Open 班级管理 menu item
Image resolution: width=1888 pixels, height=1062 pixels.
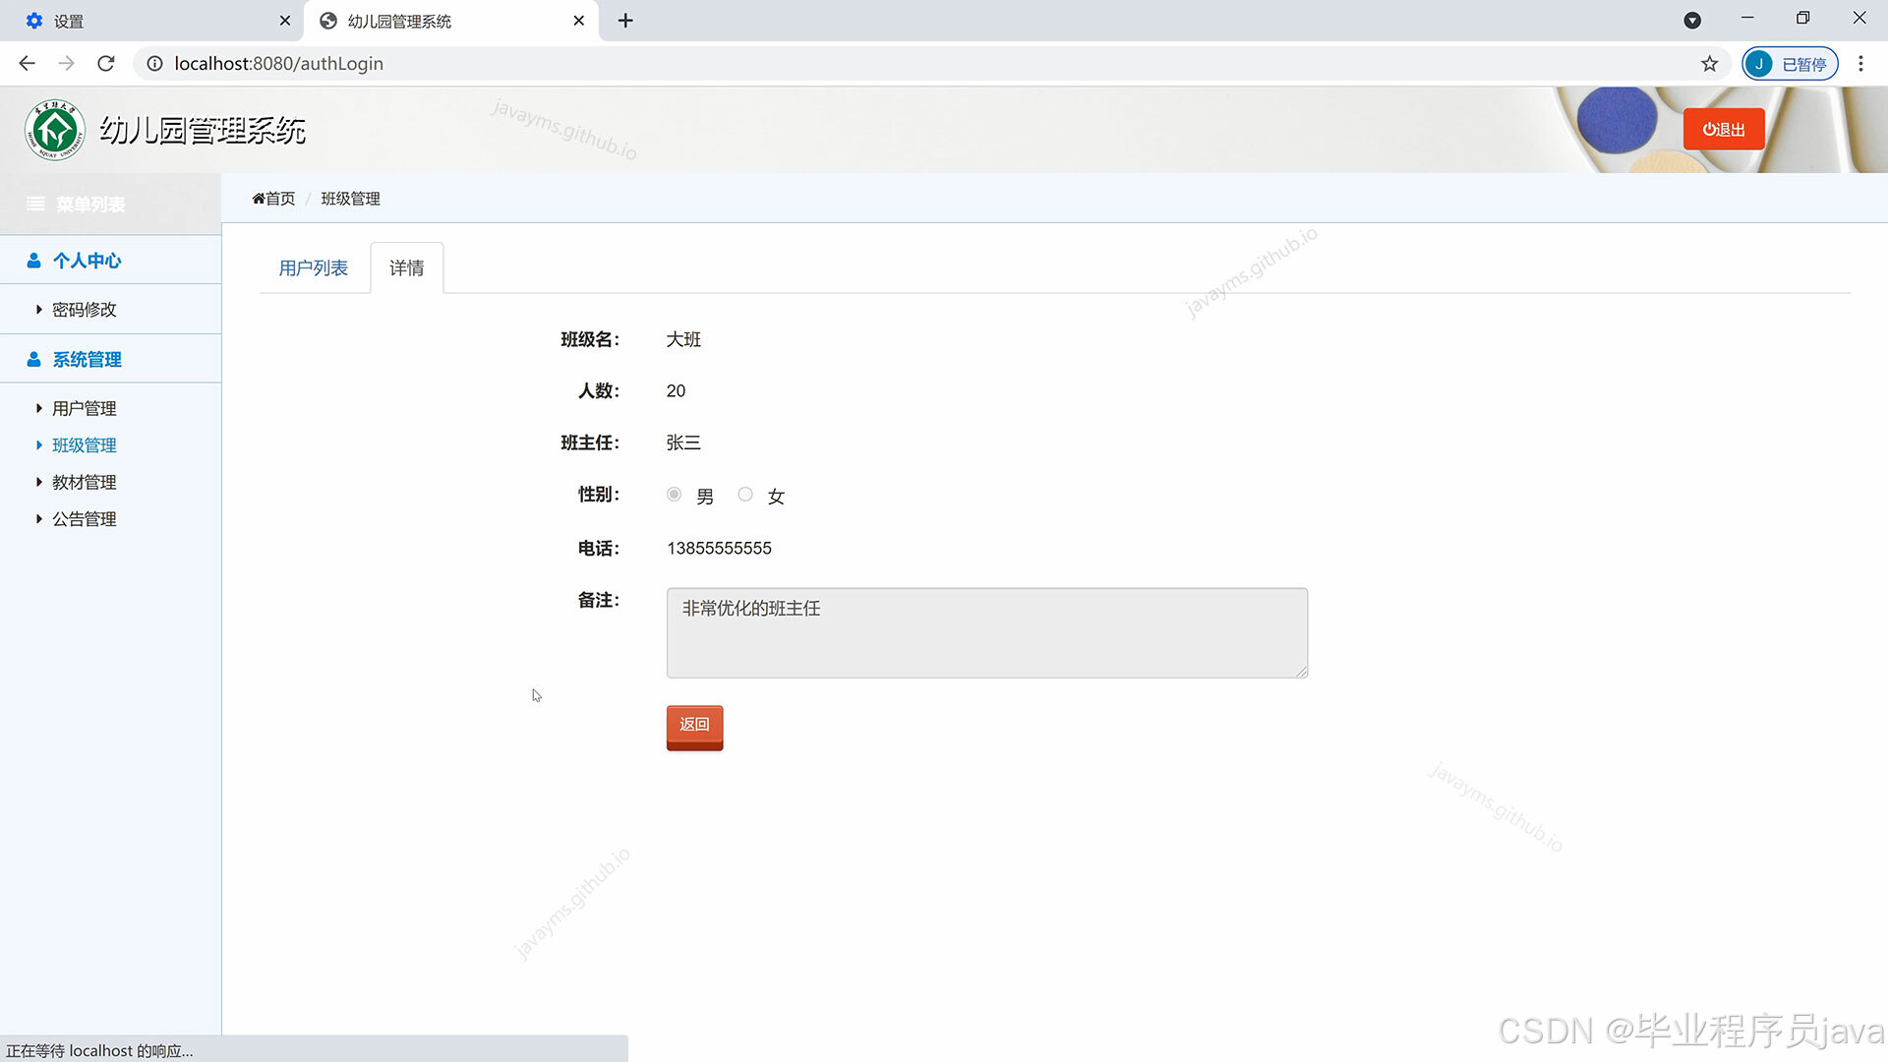(x=85, y=445)
